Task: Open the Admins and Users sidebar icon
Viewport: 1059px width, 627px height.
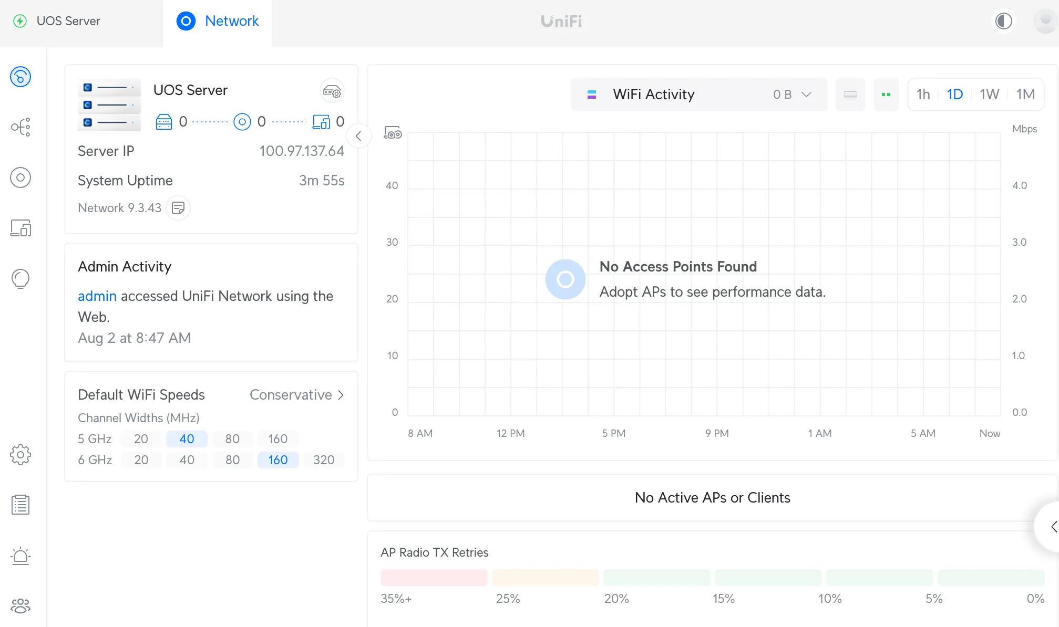Action: pos(20,605)
